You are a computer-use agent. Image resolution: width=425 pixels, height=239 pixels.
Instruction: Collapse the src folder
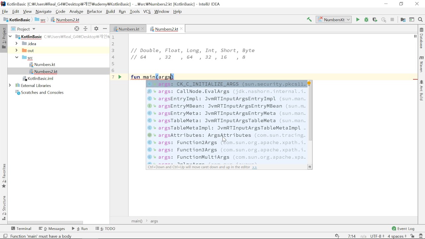pyautogui.click(x=17, y=57)
